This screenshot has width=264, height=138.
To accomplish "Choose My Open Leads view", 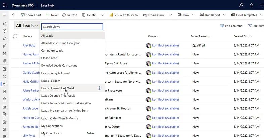I will pyautogui.click(x=51, y=133).
